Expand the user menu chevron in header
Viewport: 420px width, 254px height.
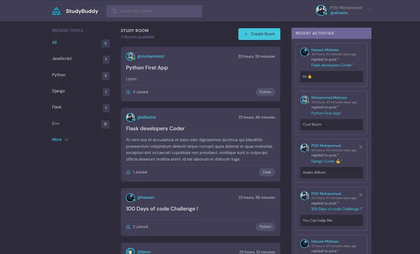click(369, 10)
